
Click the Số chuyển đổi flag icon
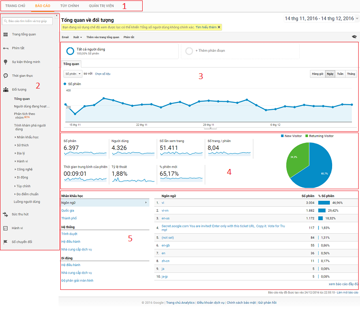pyautogui.click(x=5, y=242)
